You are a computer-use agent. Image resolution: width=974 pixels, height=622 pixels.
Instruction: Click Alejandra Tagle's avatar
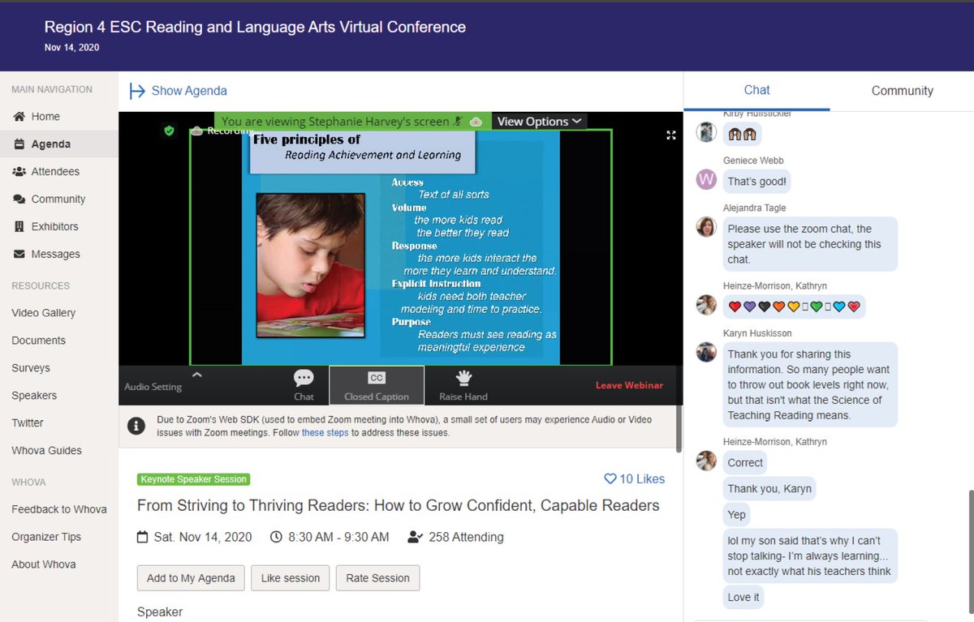706,227
